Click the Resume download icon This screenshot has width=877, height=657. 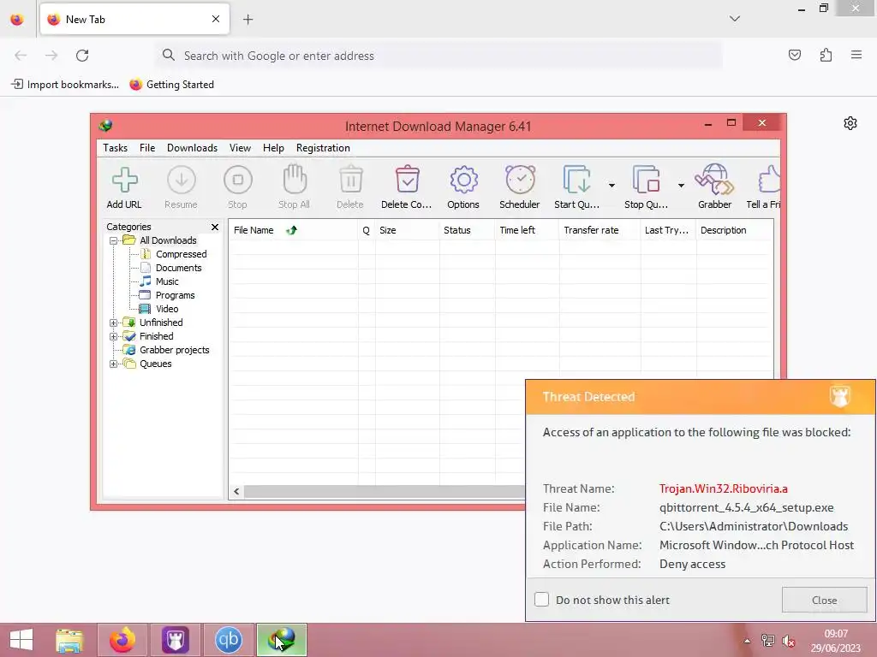coord(182,180)
